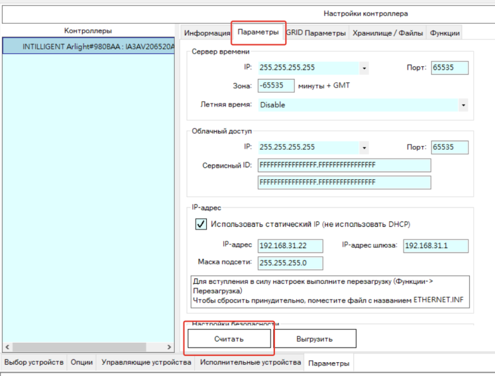Click cloud access Порт field
The width and height of the screenshot is (495, 376).
coord(449,147)
